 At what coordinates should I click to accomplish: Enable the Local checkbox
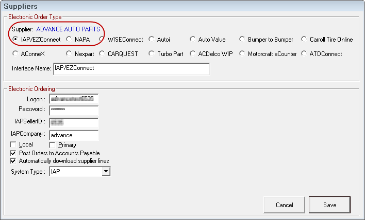tap(13, 145)
